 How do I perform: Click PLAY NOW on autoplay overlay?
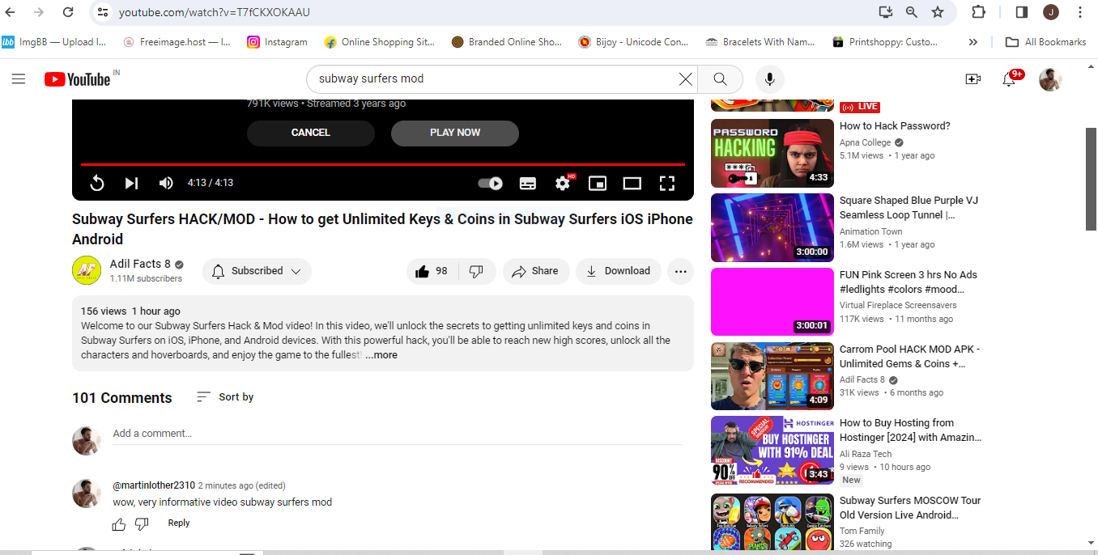coord(455,133)
